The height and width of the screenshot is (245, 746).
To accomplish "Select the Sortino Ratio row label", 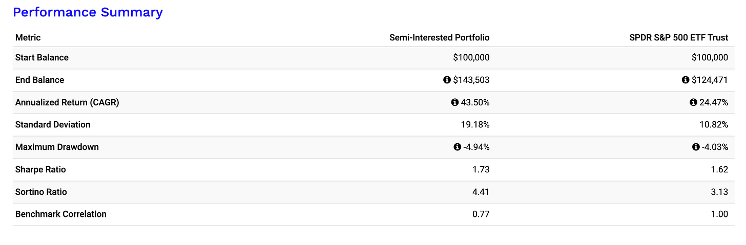I will (x=41, y=192).
